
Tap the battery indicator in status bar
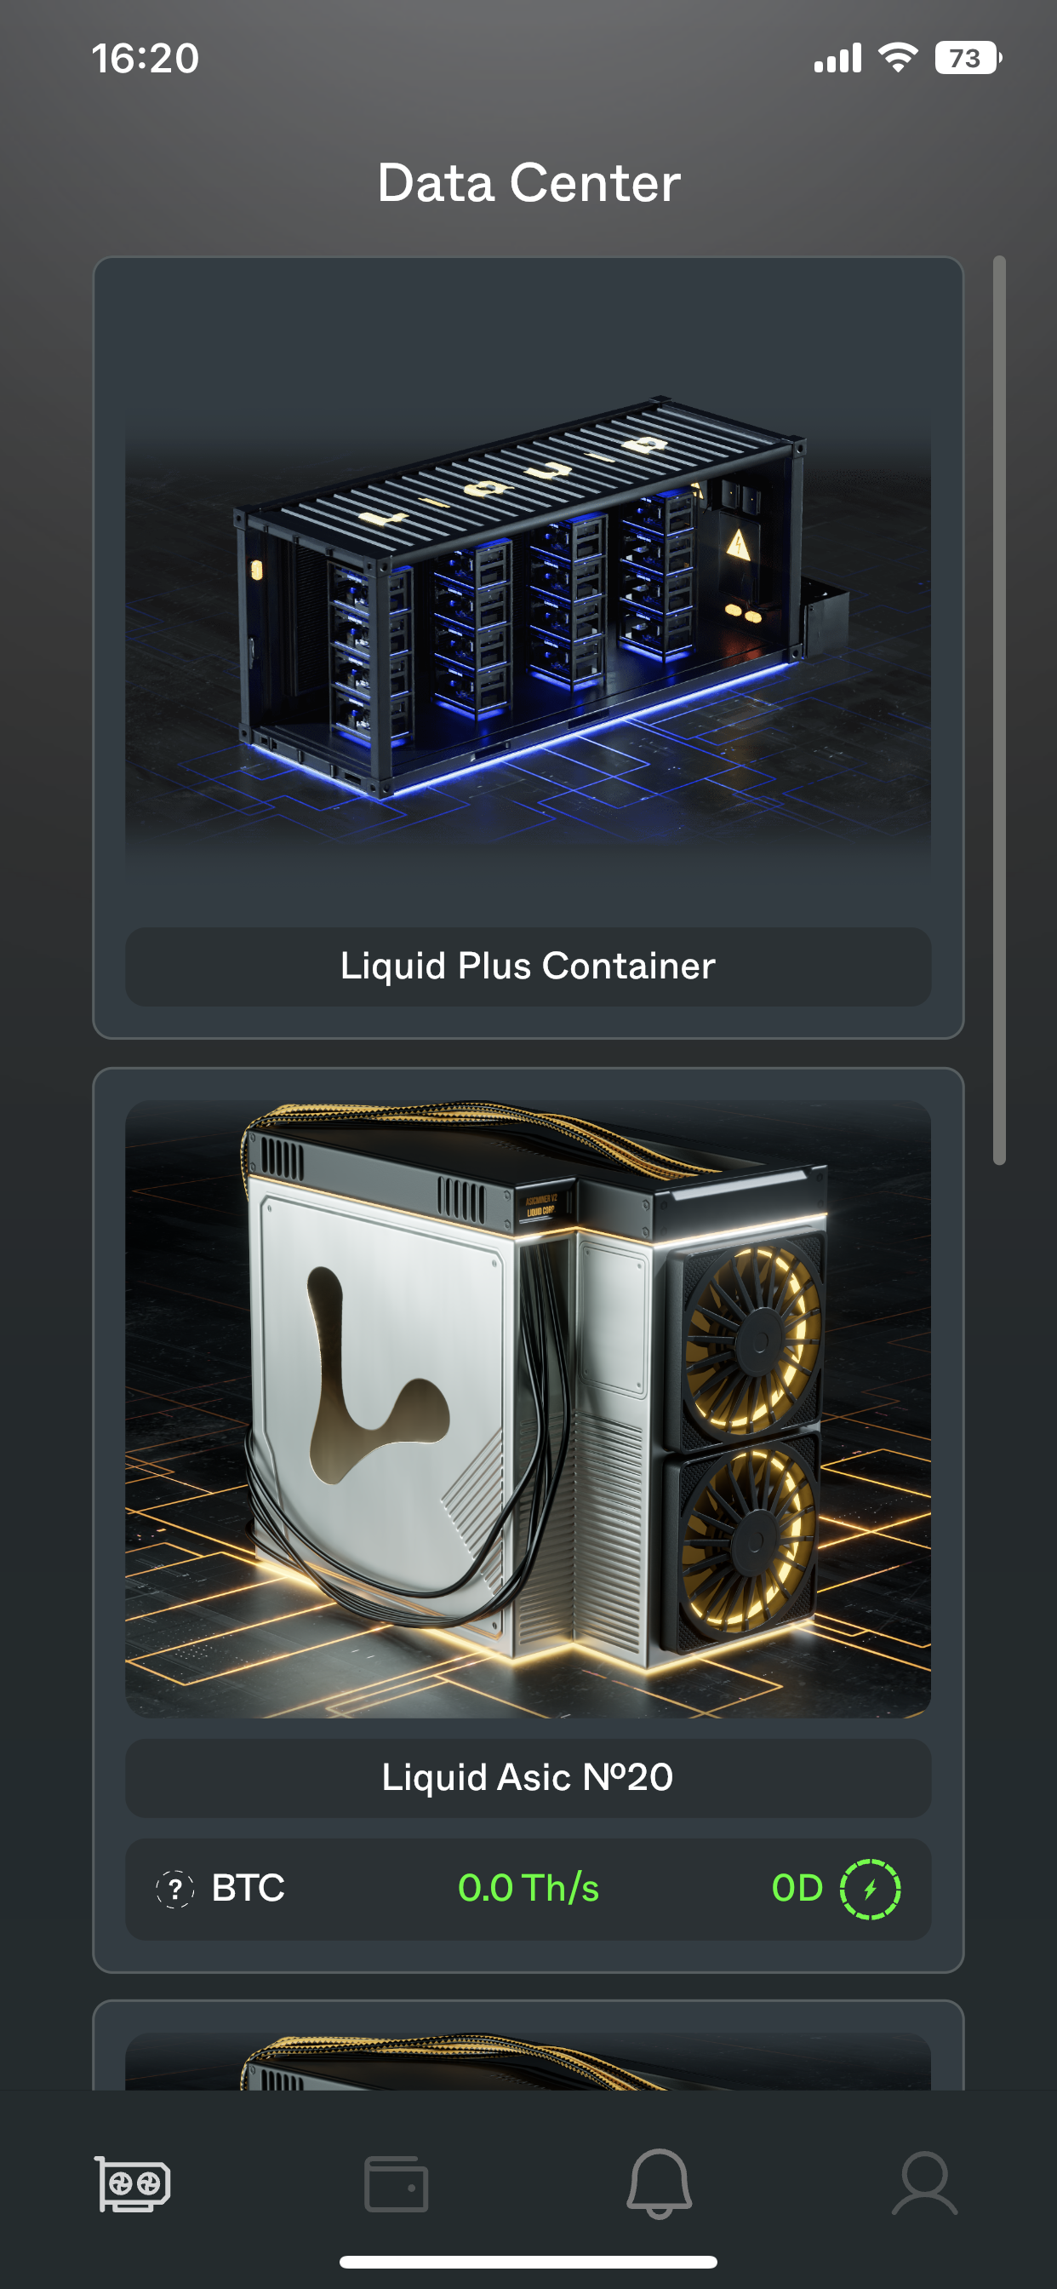click(x=968, y=58)
